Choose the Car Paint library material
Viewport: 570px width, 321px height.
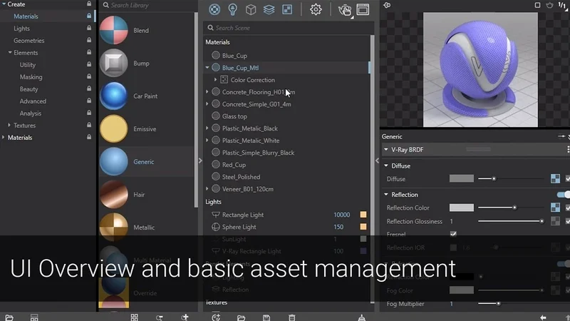tap(145, 96)
